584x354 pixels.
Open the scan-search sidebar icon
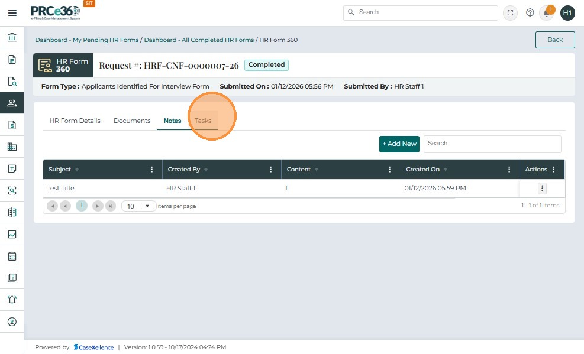click(12, 190)
